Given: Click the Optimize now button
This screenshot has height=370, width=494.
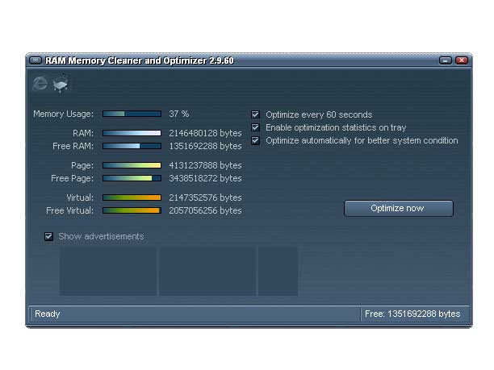Looking at the screenshot, I should [x=399, y=208].
